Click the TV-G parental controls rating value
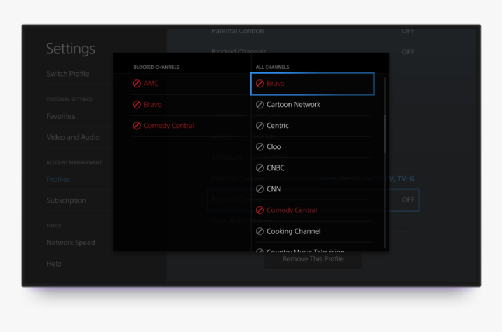This screenshot has width=502, height=332. pos(406,178)
